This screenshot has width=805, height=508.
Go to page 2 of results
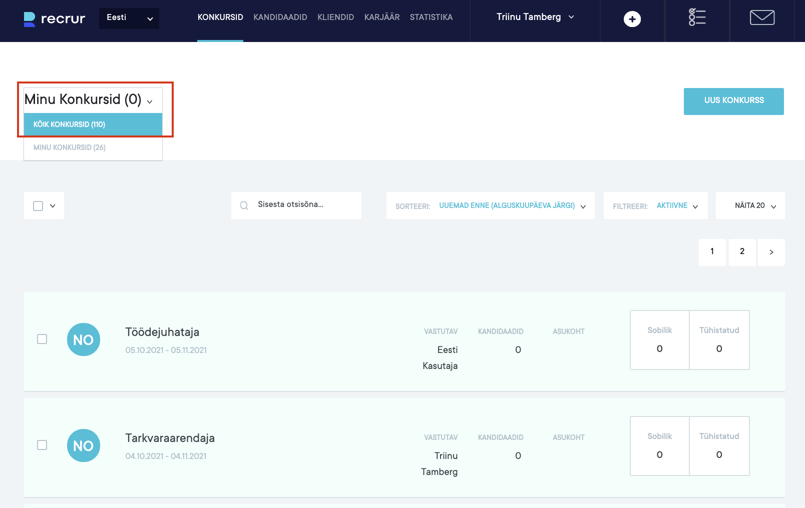click(742, 251)
